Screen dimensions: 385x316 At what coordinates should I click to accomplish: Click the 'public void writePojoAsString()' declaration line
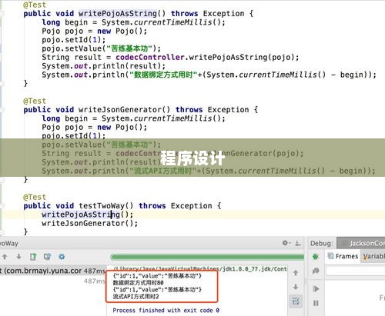click(139, 13)
